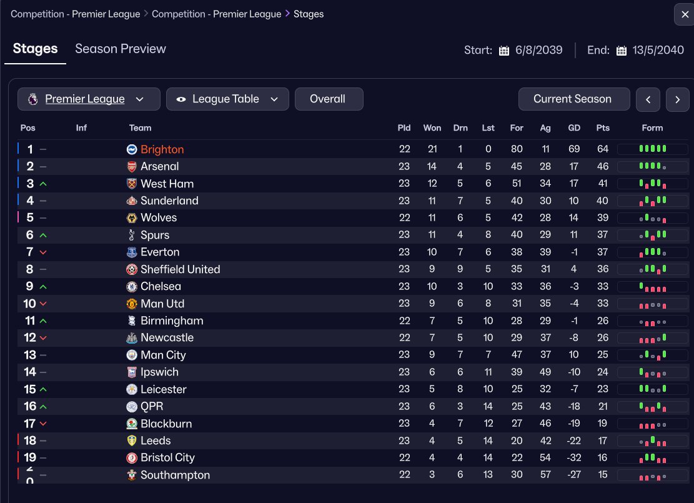Click the Leeds club crest icon

pyautogui.click(x=132, y=441)
